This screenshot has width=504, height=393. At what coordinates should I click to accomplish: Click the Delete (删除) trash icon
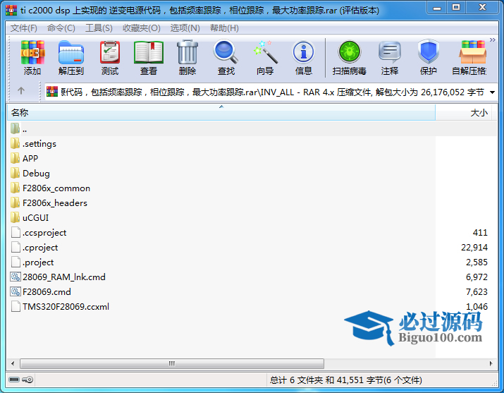[188, 57]
